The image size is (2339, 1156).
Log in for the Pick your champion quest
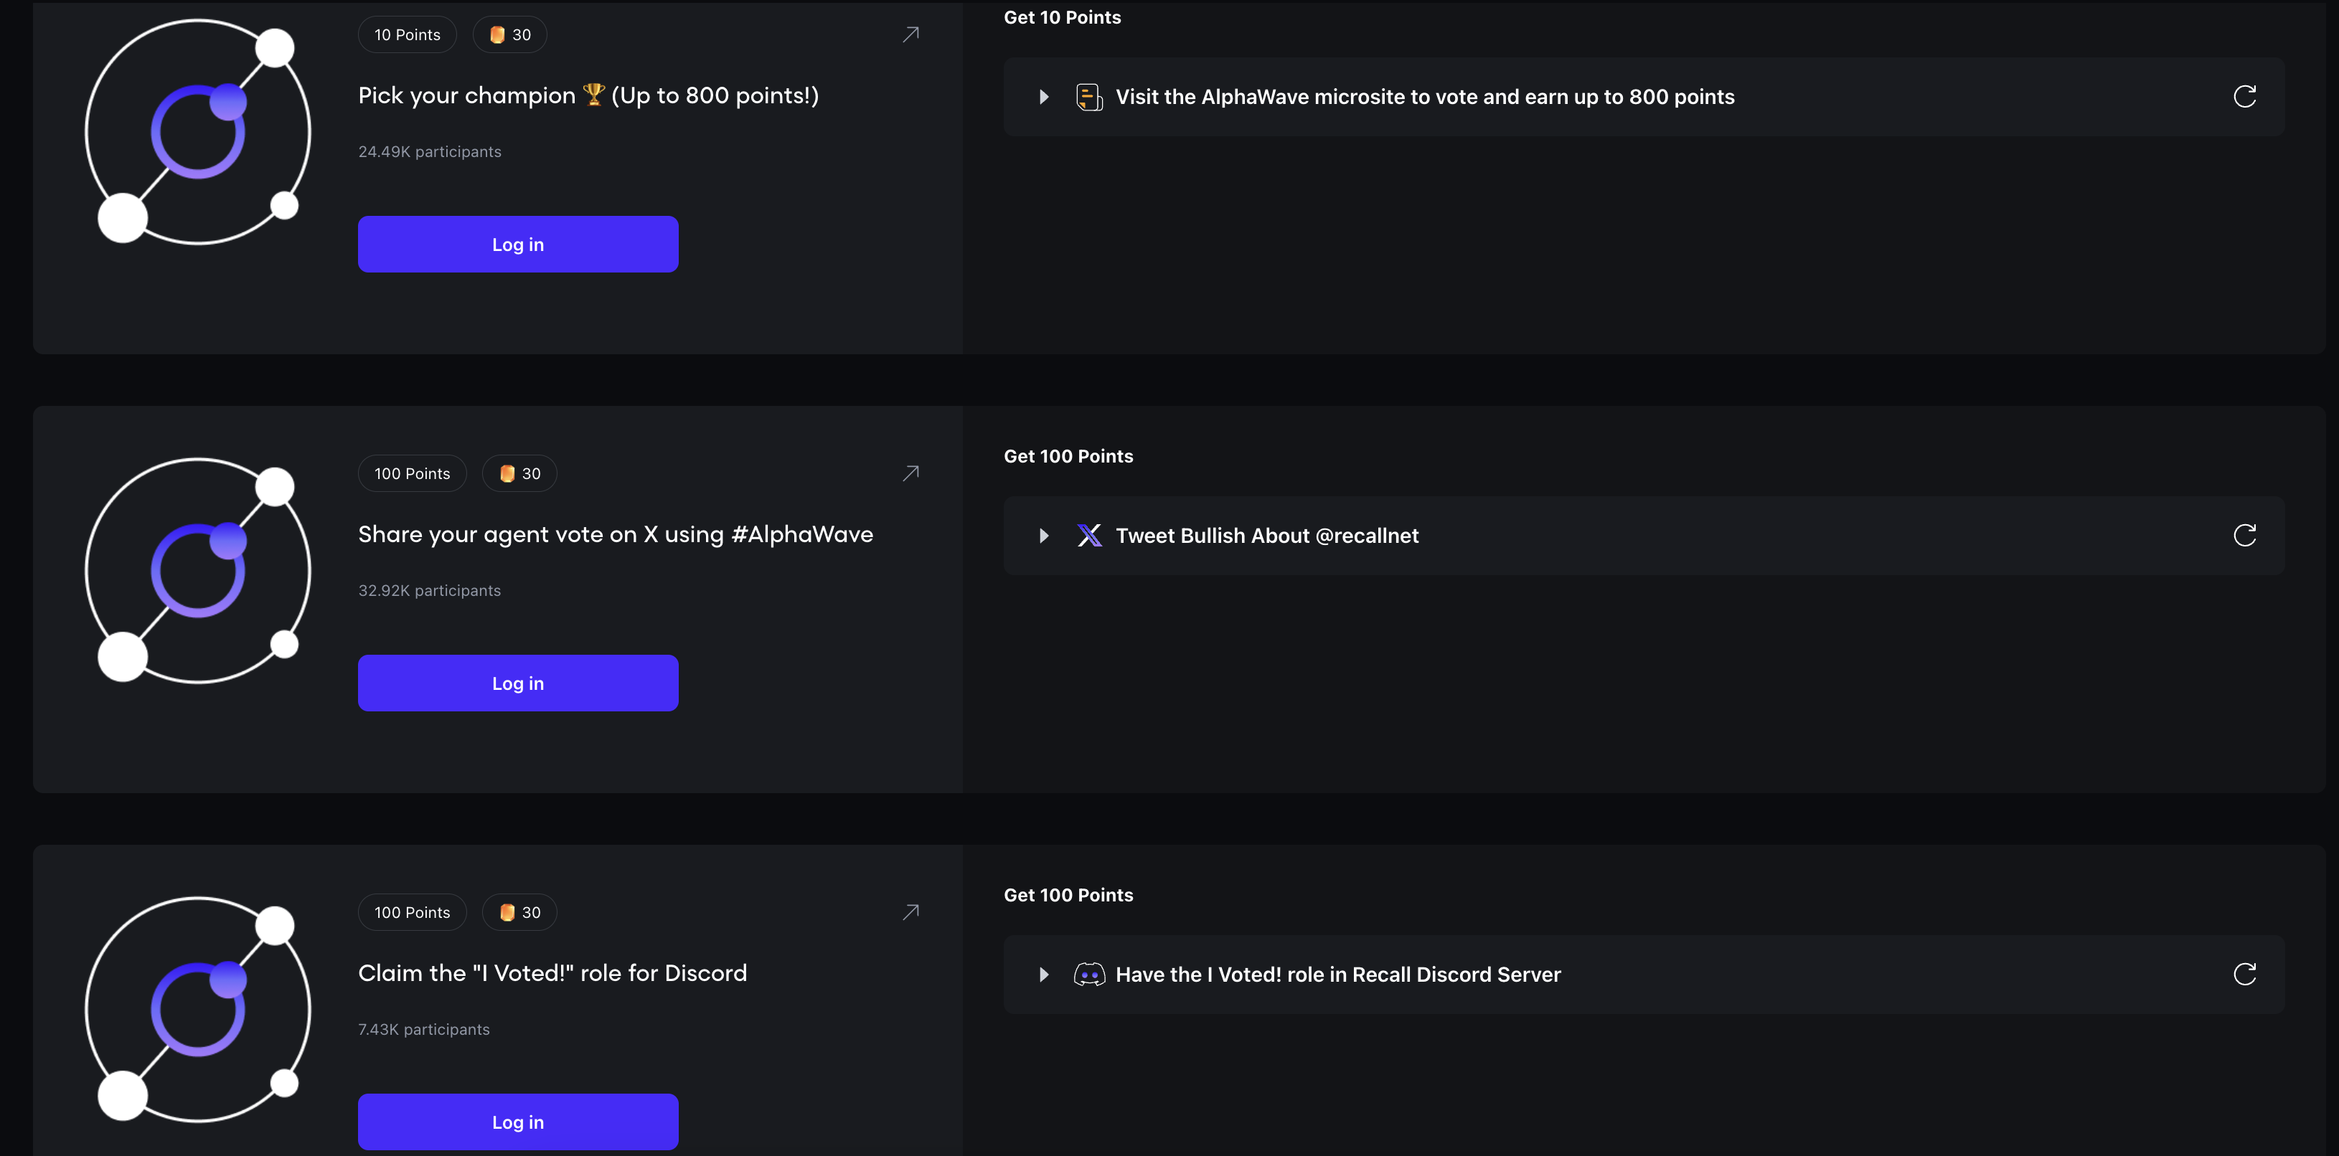pos(517,244)
